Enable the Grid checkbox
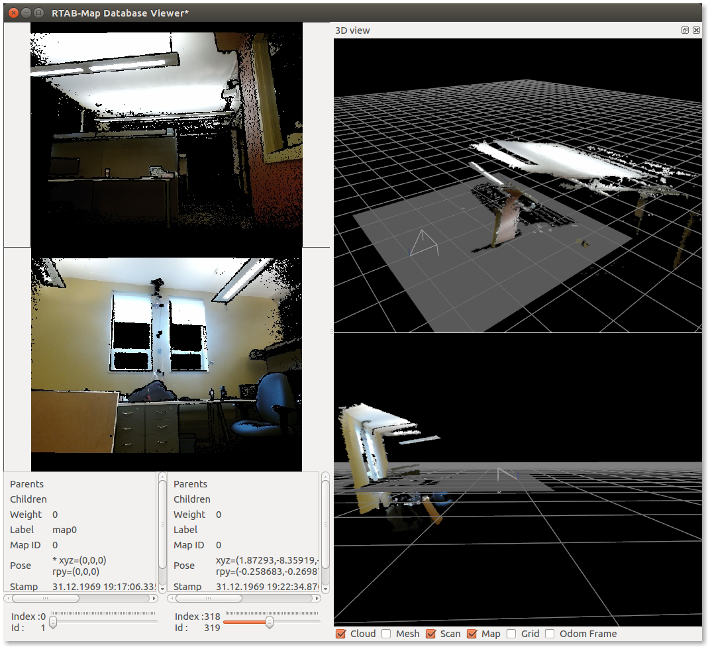 pyautogui.click(x=512, y=634)
